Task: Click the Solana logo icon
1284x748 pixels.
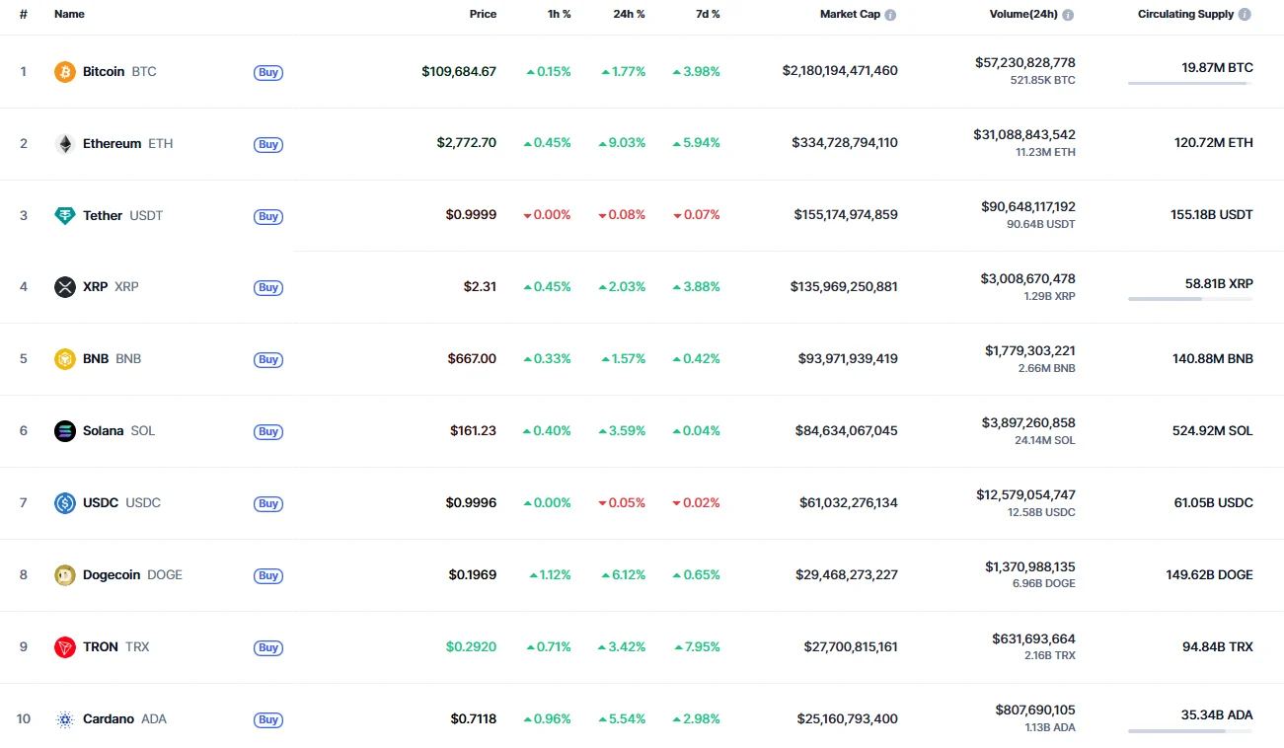Action: tap(65, 431)
